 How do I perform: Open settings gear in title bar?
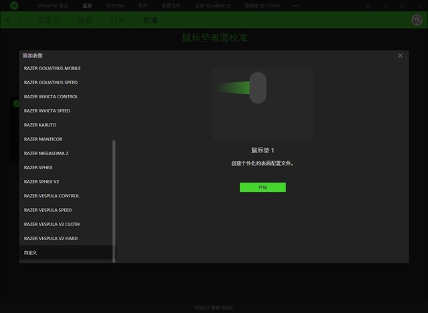(x=368, y=6)
